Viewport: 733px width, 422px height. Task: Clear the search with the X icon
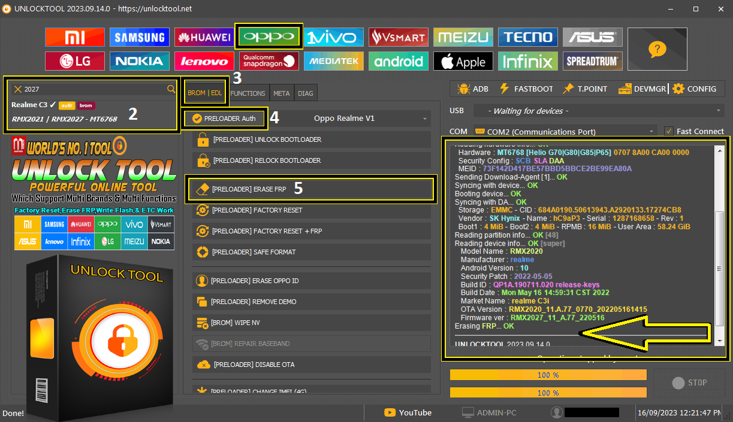(x=17, y=89)
